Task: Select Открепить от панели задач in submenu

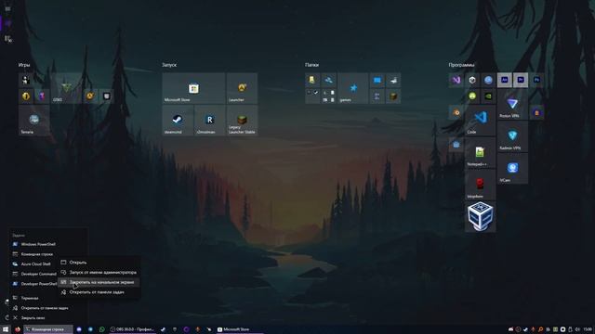Action: pos(99,292)
